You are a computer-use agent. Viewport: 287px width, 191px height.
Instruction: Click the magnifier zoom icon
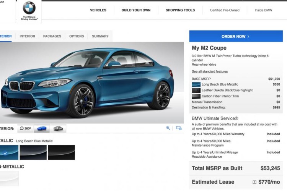[168, 128]
